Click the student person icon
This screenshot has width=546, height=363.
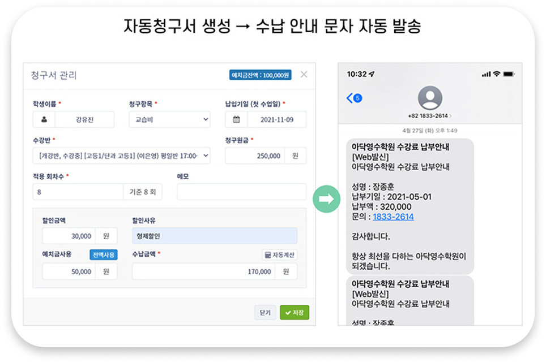point(44,120)
